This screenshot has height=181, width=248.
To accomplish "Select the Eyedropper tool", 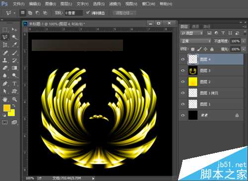I will (14, 45).
